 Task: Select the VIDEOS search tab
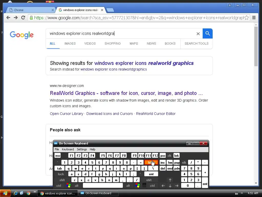(90, 44)
